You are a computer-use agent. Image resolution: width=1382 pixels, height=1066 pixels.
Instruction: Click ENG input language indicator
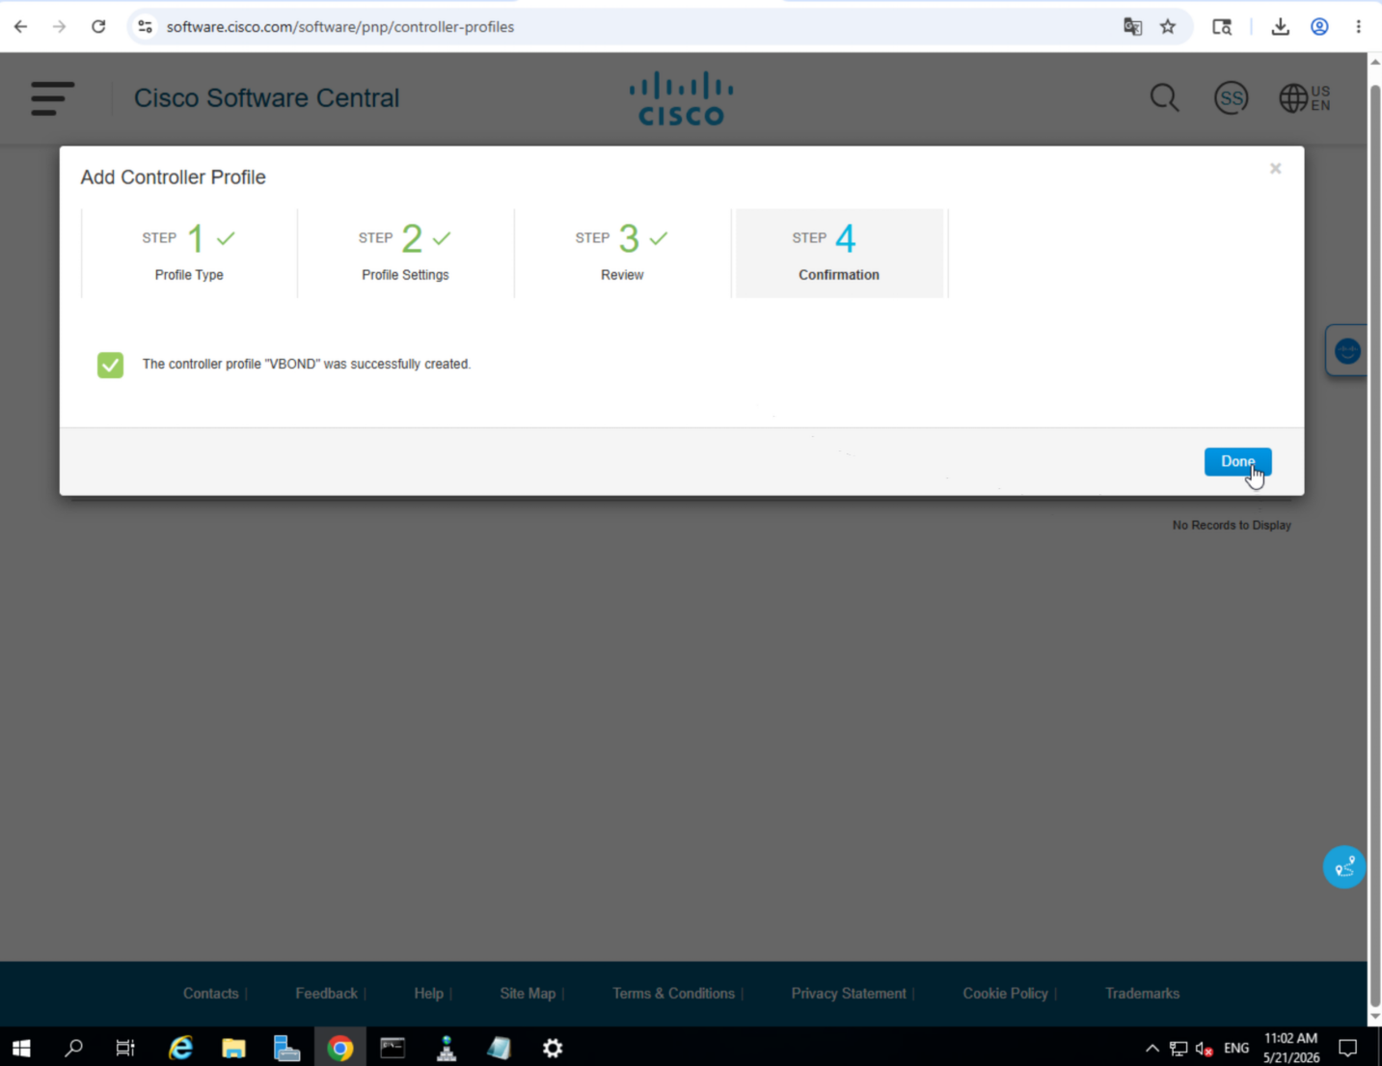pyautogui.click(x=1235, y=1049)
